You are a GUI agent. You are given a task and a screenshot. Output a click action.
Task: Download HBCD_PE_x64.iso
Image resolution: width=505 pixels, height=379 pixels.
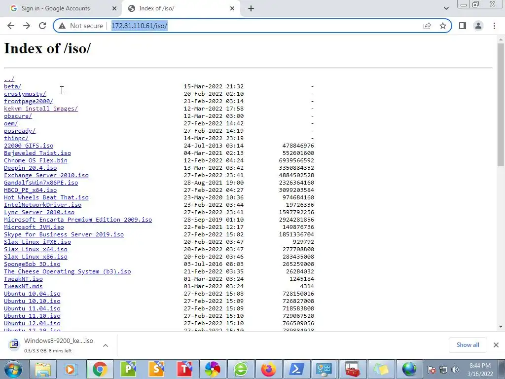coord(30,190)
